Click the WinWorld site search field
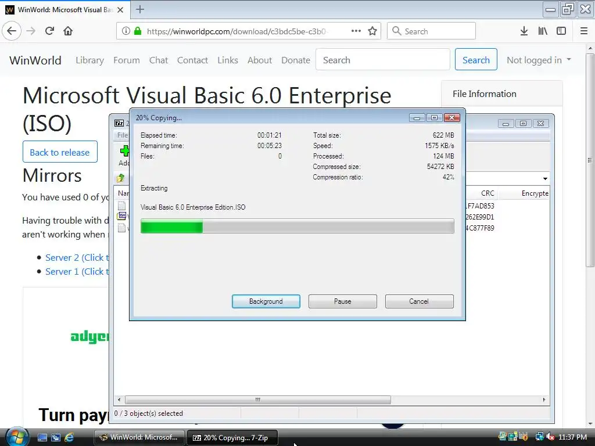The width and height of the screenshot is (595, 446). pos(382,60)
